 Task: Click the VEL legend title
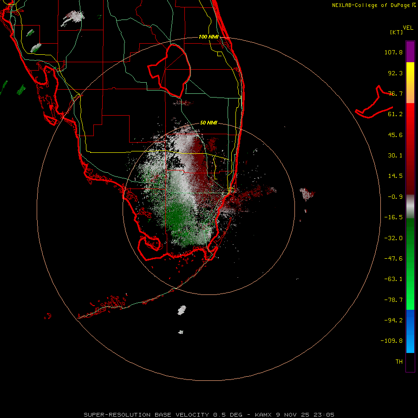click(408, 28)
